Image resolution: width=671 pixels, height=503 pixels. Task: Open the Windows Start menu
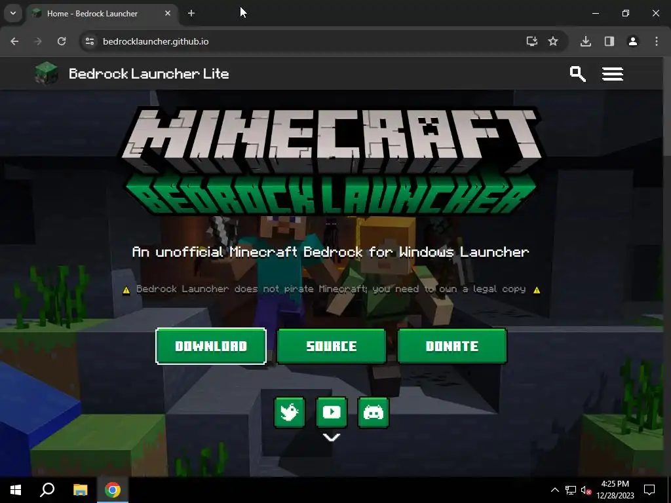point(16,490)
